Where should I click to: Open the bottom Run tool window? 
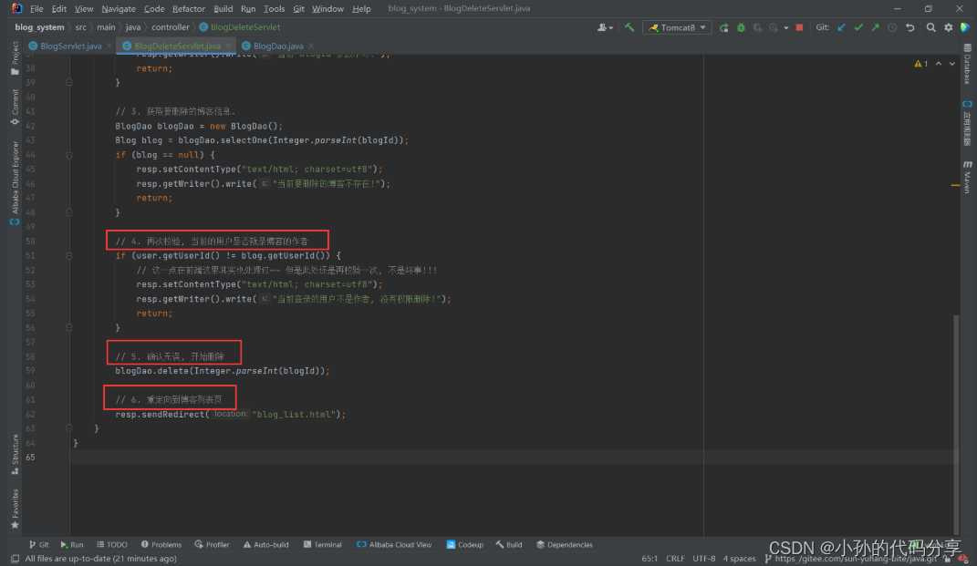72,545
